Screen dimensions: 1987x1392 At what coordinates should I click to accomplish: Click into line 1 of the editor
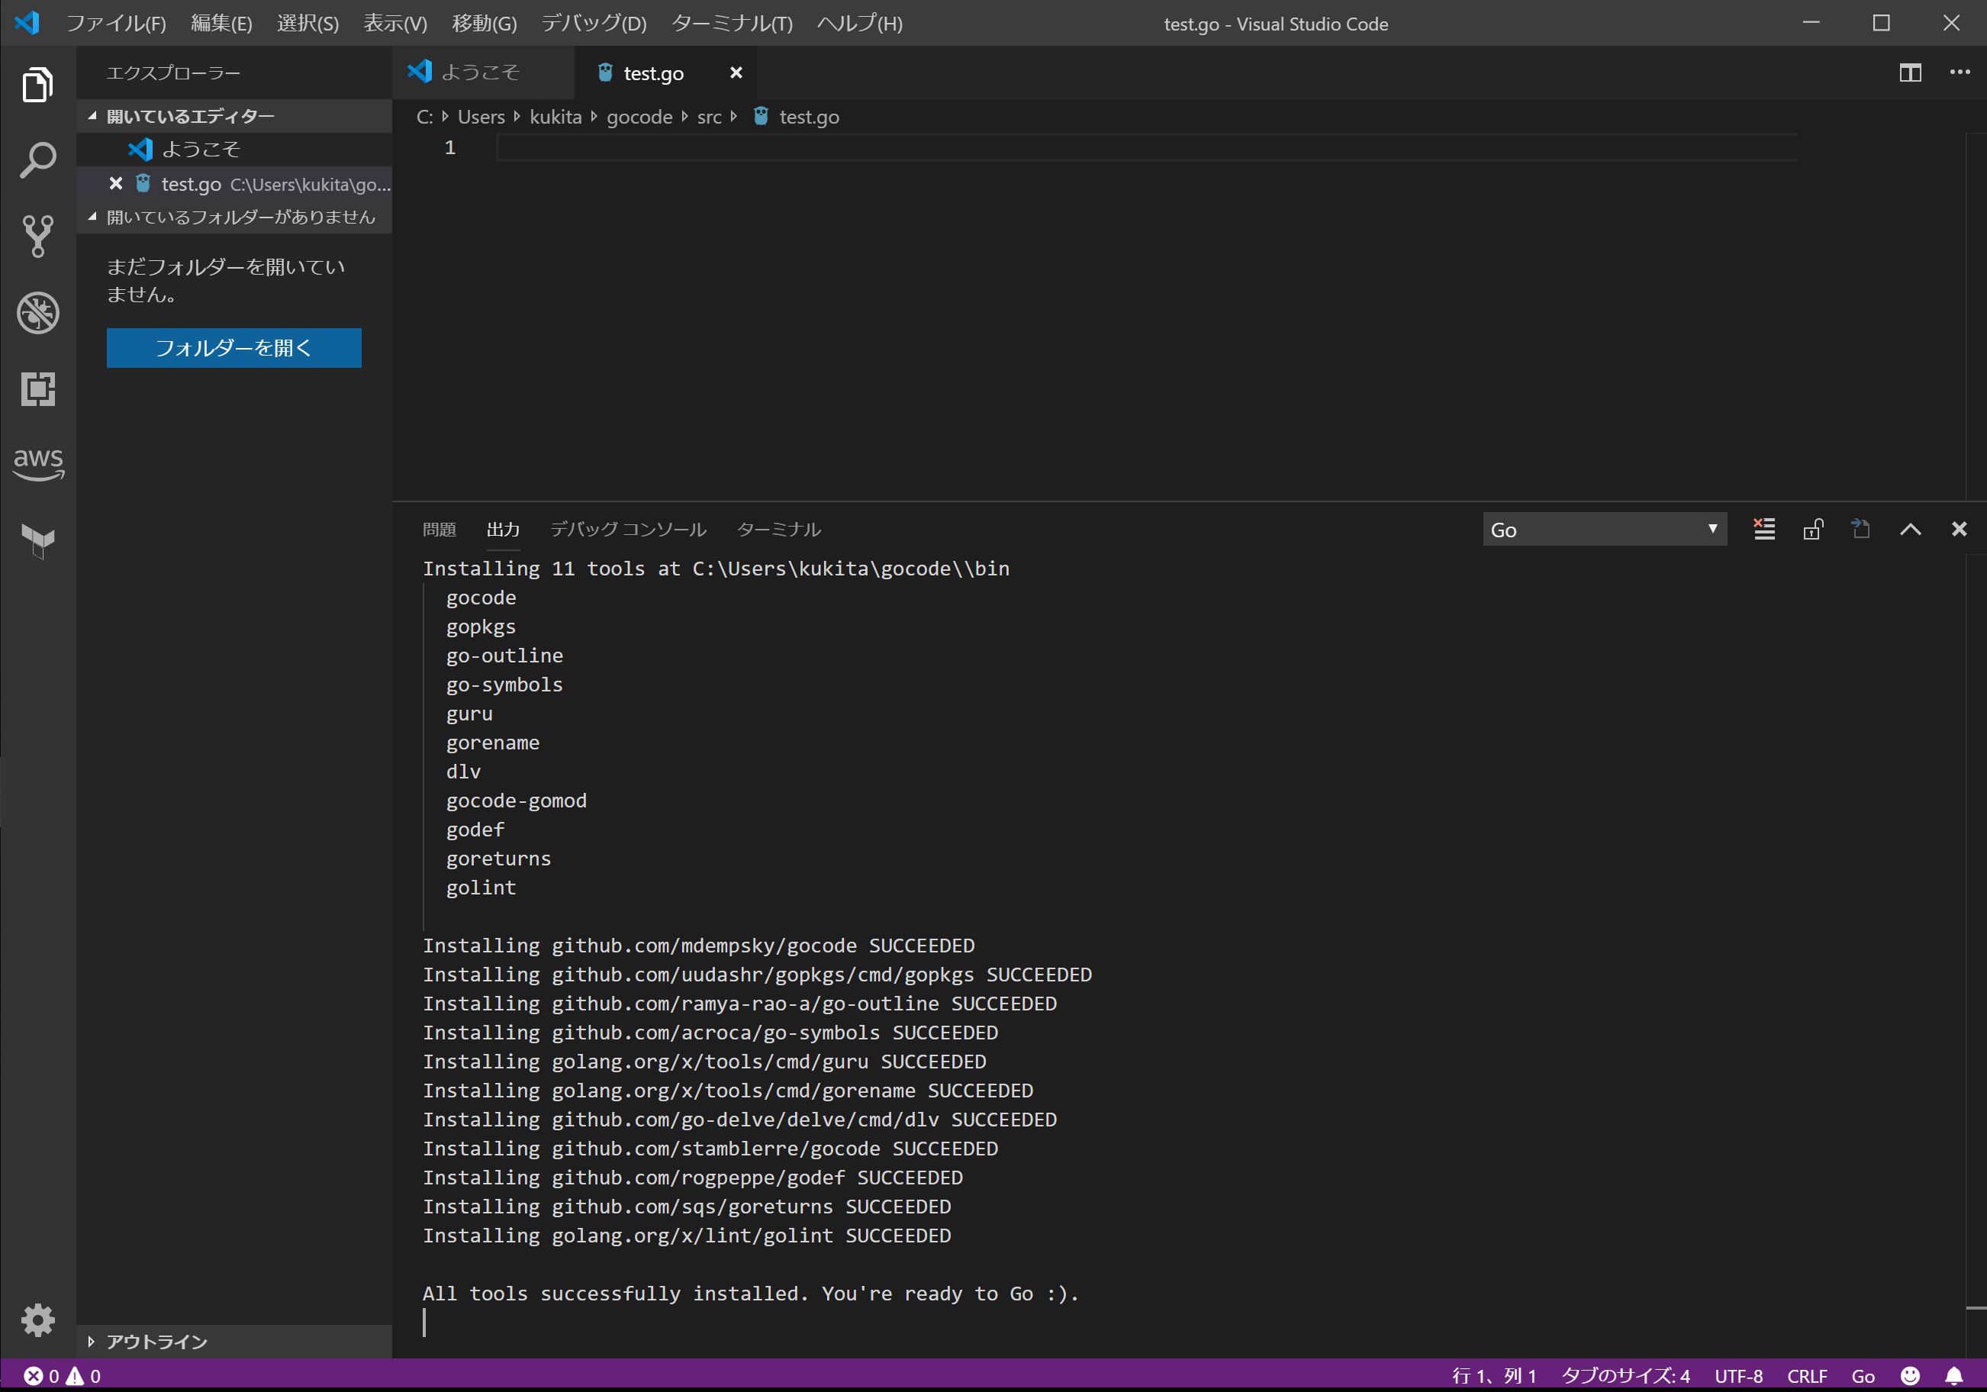tap(1146, 148)
